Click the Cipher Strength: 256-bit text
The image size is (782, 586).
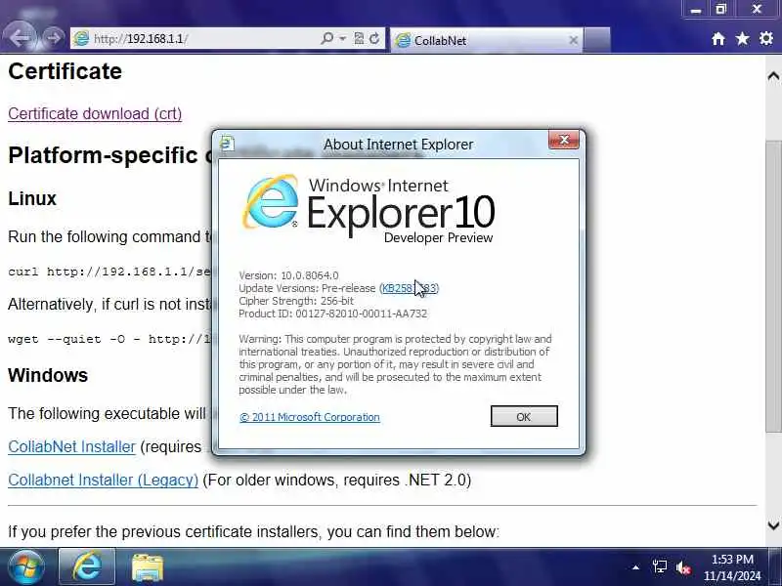coord(296,301)
